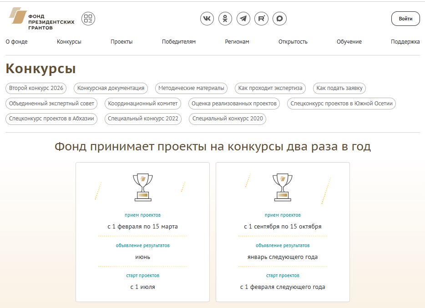The height and width of the screenshot is (308, 425).
Task: Click the chat bubble messenger icon
Action: [x=280, y=19]
